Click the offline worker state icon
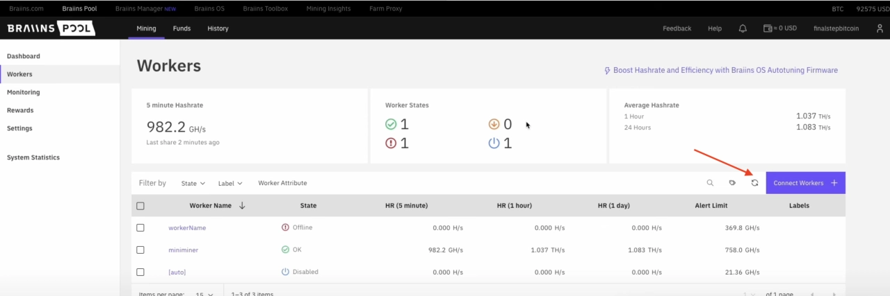The image size is (890, 296). tap(391, 143)
